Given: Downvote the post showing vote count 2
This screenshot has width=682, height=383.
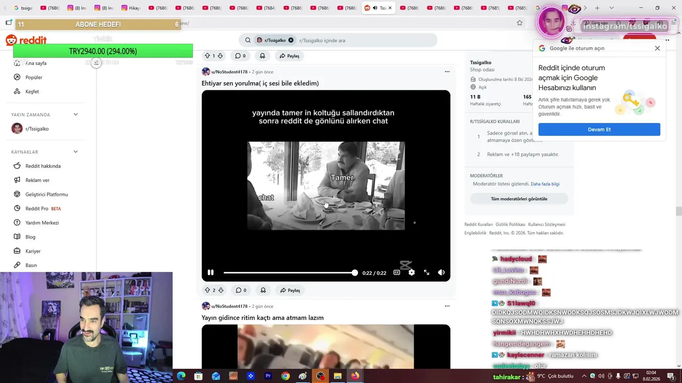Looking at the screenshot, I should point(221,290).
